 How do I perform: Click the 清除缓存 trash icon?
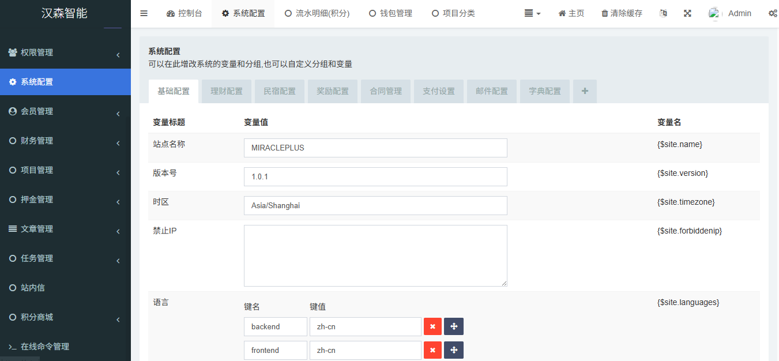click(621, 13)
